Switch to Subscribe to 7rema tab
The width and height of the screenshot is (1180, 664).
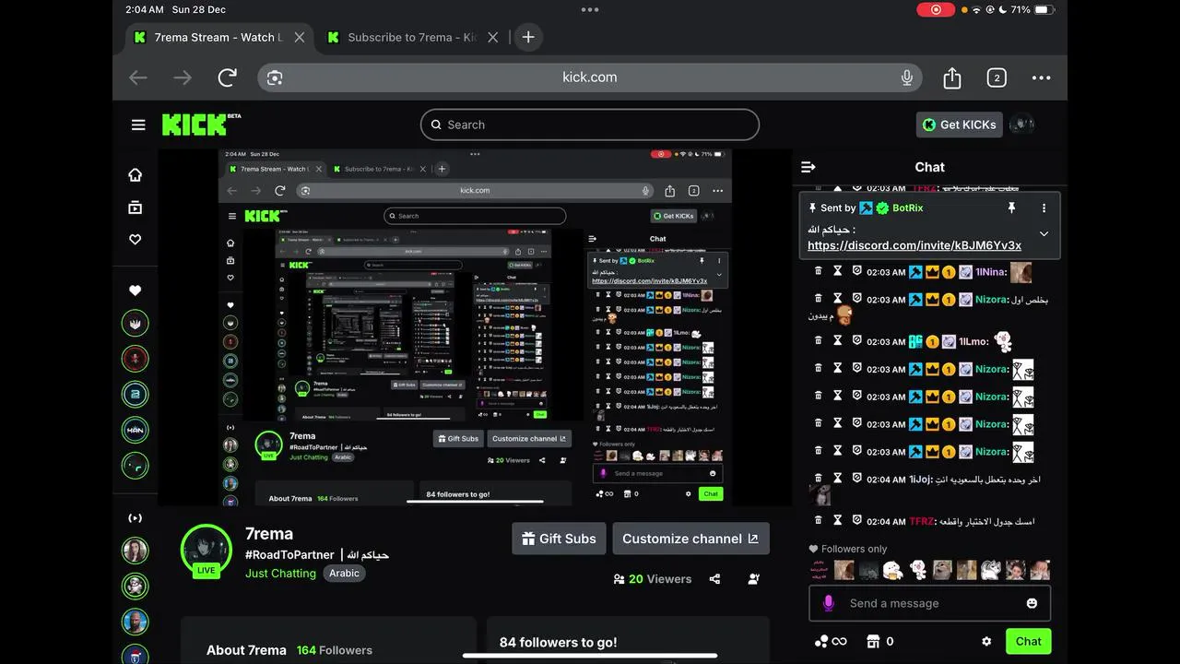pos(412,37)
